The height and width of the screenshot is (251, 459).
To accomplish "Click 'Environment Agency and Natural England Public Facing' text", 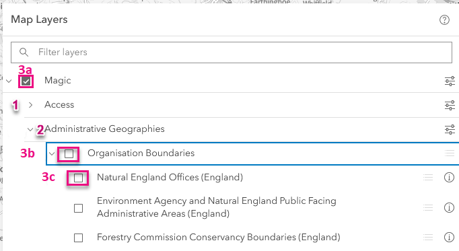I will (x=217, y=201).
